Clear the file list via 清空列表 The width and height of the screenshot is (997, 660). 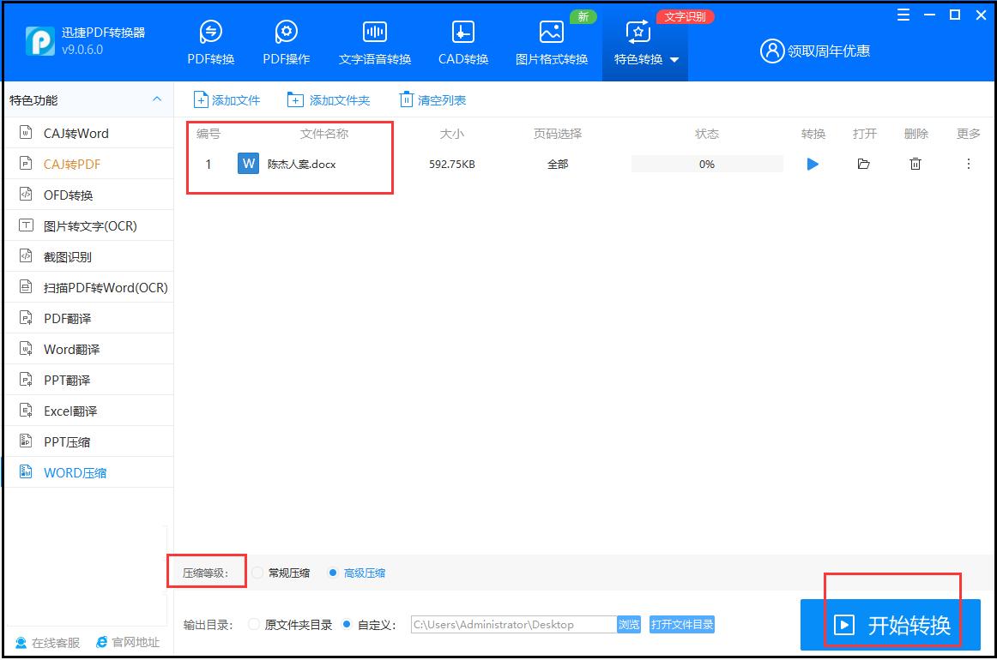pos(432,99)
